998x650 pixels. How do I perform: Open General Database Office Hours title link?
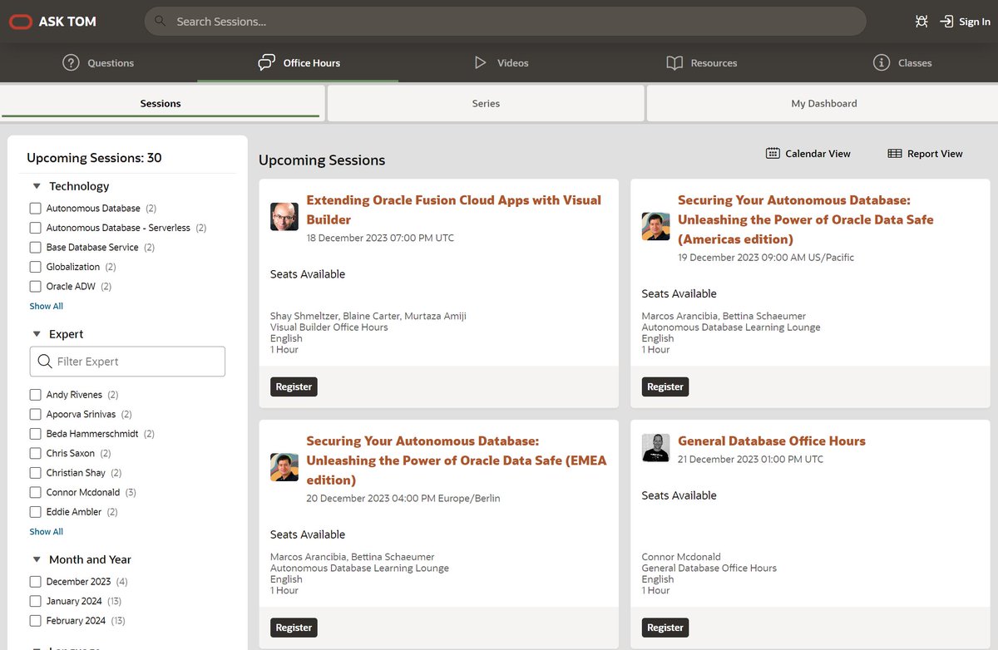[772, 441]
